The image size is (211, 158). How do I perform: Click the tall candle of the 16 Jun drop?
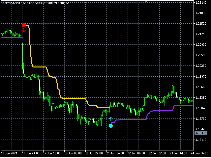click(22, 56)
